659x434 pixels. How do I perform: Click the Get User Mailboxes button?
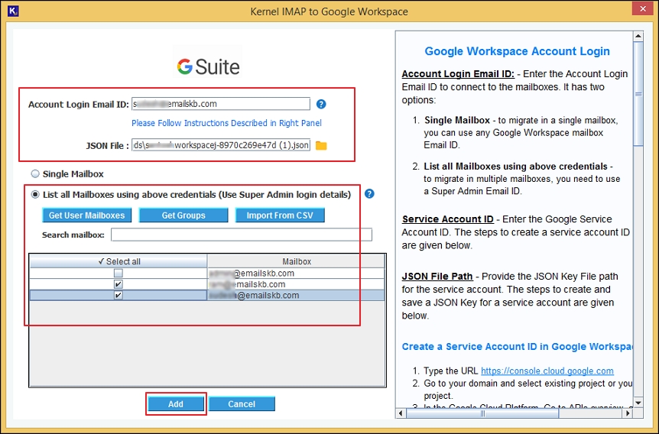click(x=86, y=215)
